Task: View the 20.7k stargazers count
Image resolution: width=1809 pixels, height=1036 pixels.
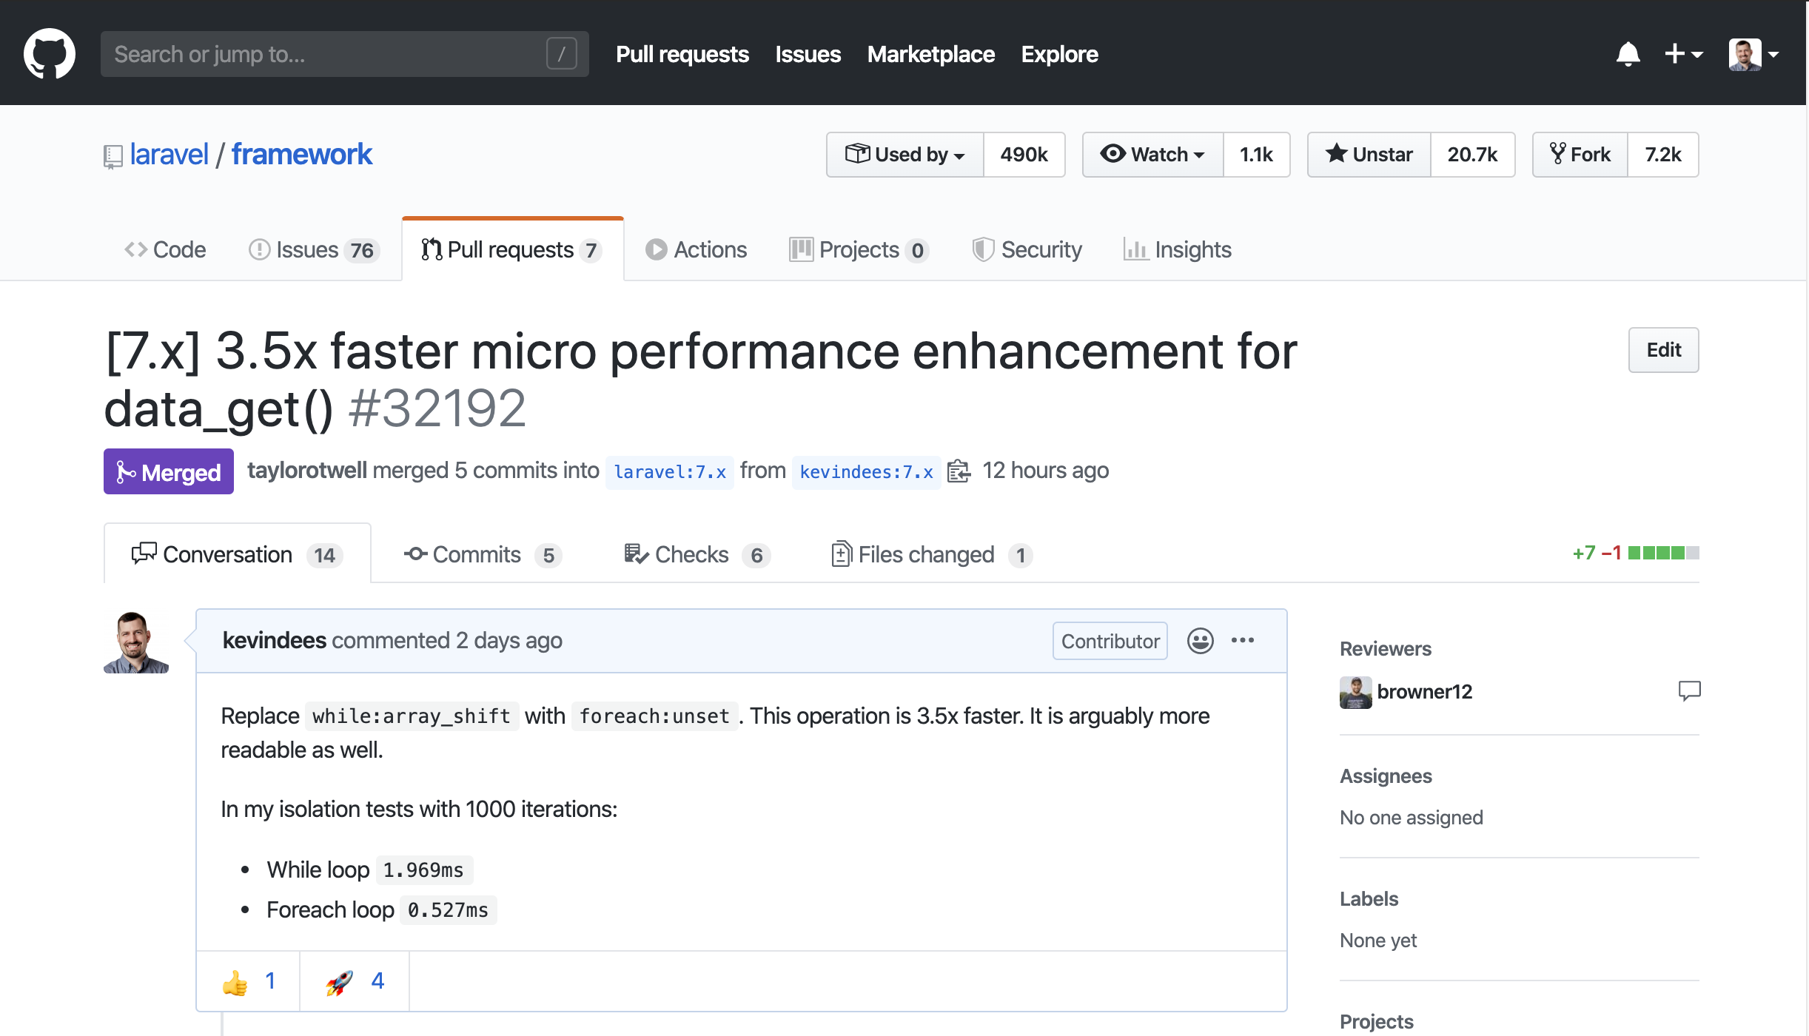Action: [1472, 154]
